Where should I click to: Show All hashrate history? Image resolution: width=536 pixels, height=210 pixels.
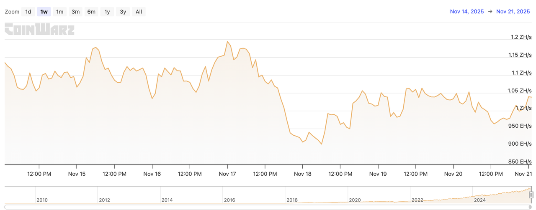click(x=139, y=12)
